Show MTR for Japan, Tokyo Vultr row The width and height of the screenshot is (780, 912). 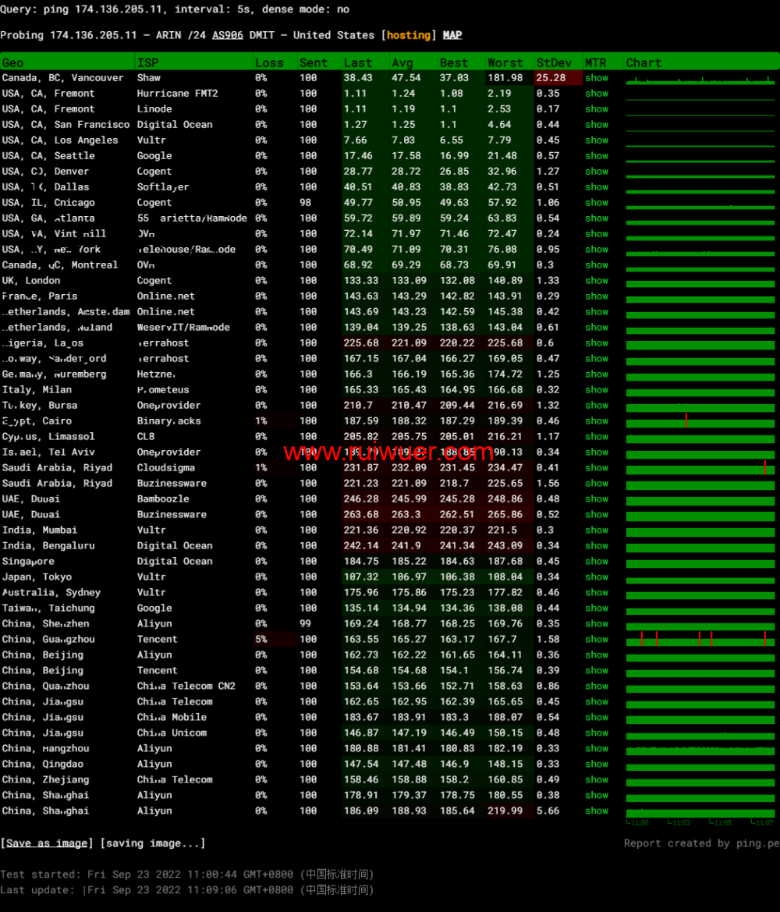pyautogui.click(x=597, y=577)
